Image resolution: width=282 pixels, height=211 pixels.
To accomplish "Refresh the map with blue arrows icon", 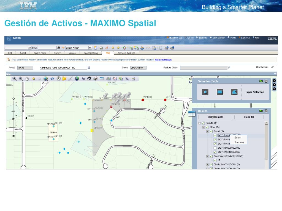I will [52, 79].
